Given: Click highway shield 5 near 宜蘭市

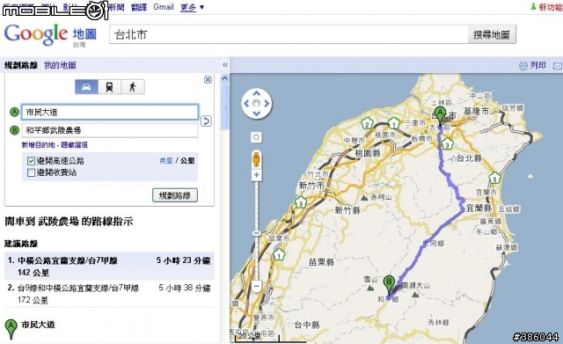Looking at the screenshot, I should (x=494, y=179).
